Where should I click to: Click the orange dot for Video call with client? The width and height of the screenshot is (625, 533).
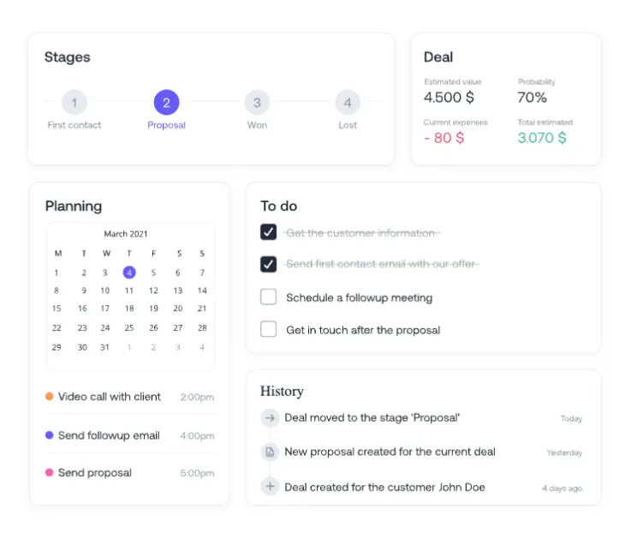pyautogui.click(x=49, y=396)
